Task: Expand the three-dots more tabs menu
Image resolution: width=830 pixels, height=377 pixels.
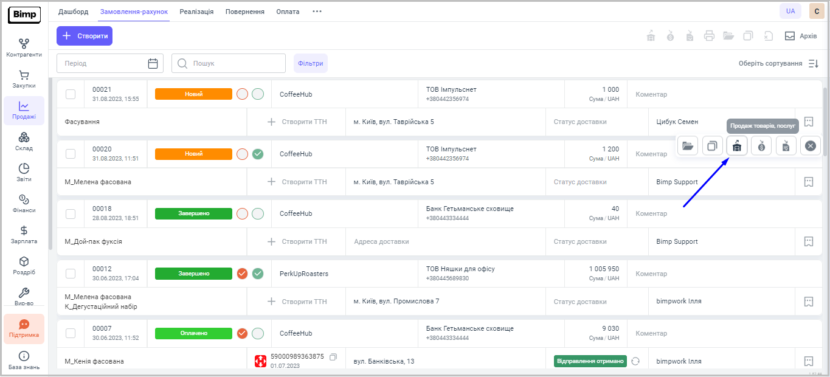Action: (317, 12)
